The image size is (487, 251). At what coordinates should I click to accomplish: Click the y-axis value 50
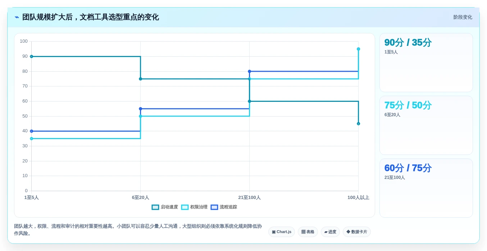point(25,116)
